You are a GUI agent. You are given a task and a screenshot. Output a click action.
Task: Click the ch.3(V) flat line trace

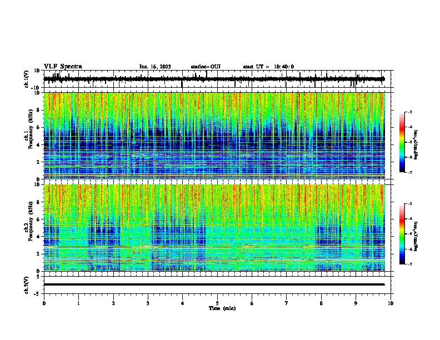coord(214,284)
